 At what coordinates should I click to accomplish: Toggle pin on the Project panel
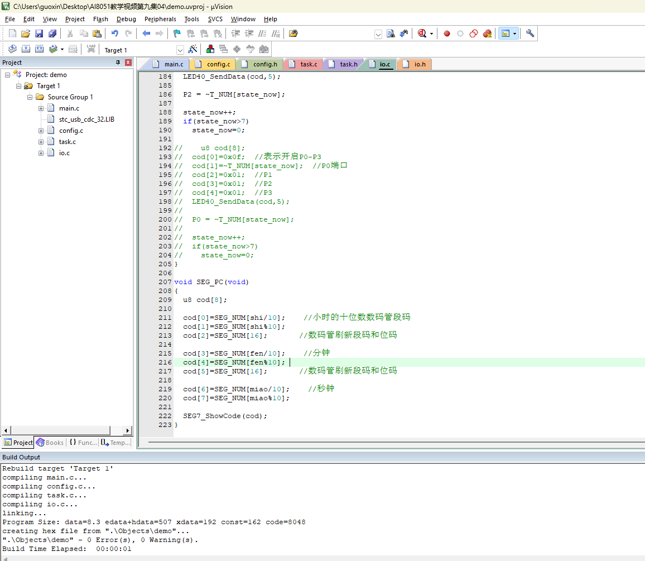pos(118,63)
